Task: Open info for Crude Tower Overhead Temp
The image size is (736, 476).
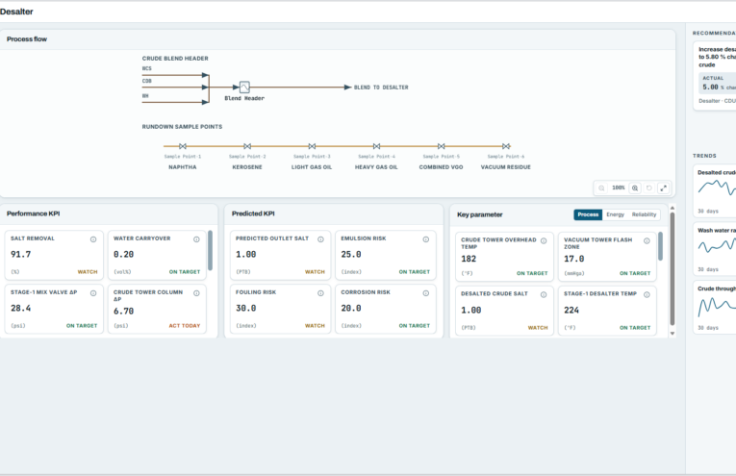Action: [544, 240]
